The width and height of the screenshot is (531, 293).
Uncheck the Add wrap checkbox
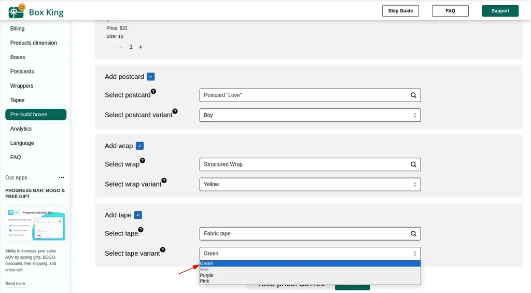pyautogui.click(x=139, y=146)
